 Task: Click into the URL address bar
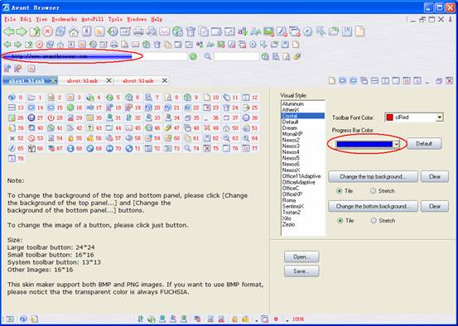(x=95, y=56)
